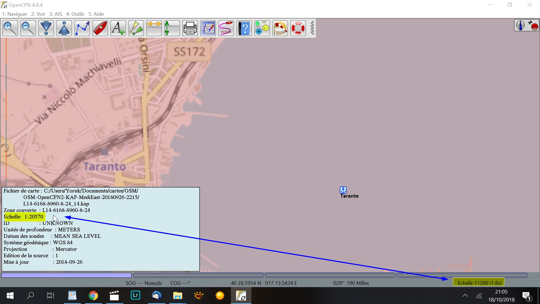Screen dimensions: 540x304
Task: Toggle auto follow own ship
Action: pos(100,28)
